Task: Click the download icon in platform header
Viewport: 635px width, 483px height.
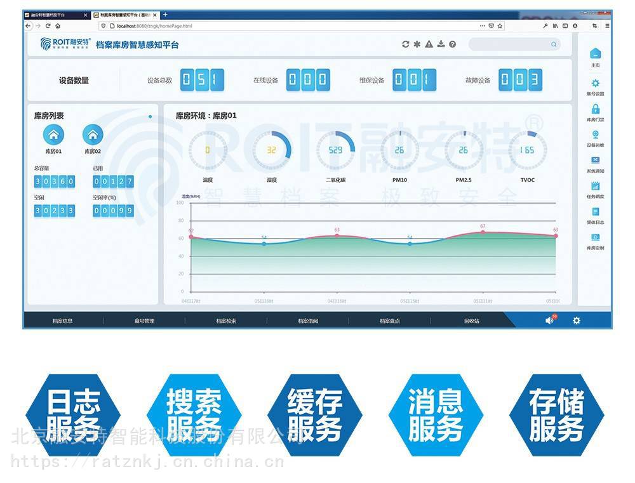Action: click(x=441, y=44)
